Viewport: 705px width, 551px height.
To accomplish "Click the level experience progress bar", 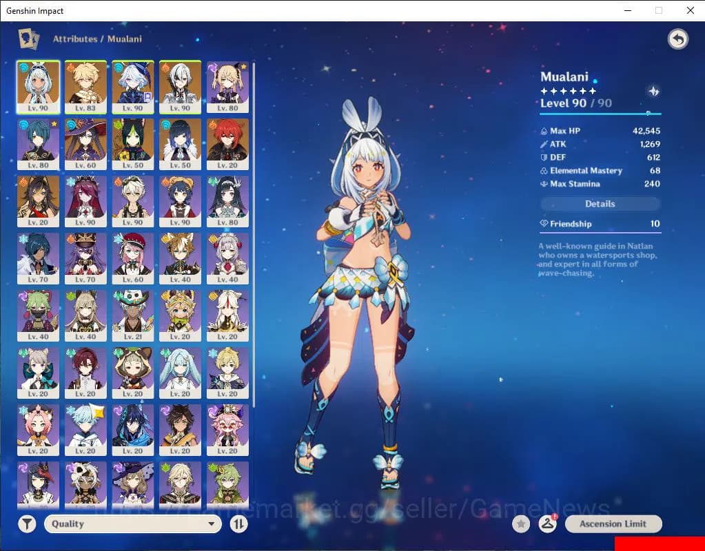I will click(x=600, y=114).
